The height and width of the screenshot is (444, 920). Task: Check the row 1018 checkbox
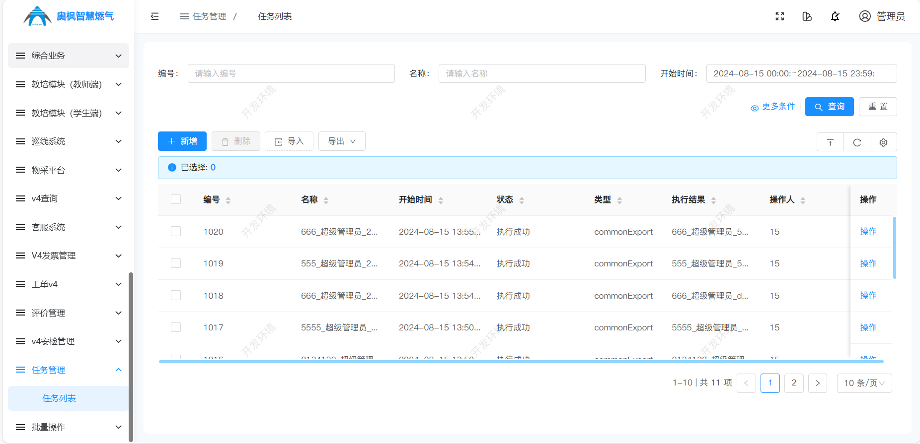pyautogui.click(x=176, y=296)
